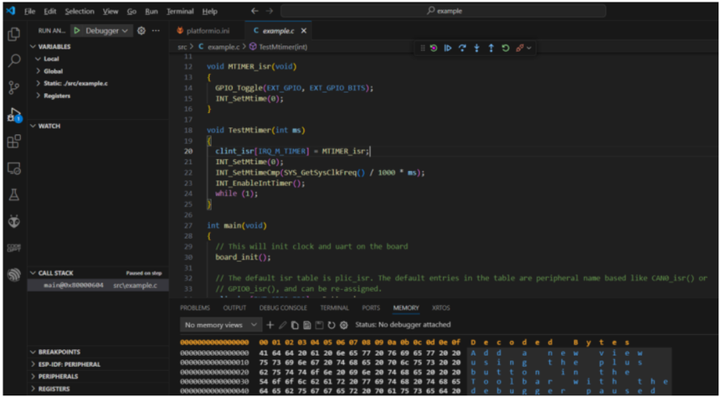Screen dimensions: 720x397
Task: Open disconnect options dropdown arrow
Action: (529, 48)
